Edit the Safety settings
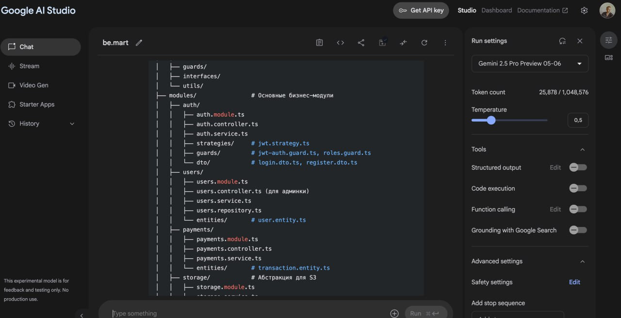Viewport: 621px width, 318px height. pyautogui.click(x=574, y=282)
